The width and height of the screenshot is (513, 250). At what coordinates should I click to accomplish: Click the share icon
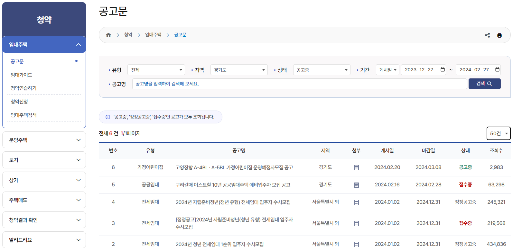[488, 35]
